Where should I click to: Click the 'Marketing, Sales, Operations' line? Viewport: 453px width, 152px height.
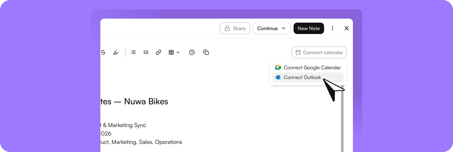click(x=147, y=142)
